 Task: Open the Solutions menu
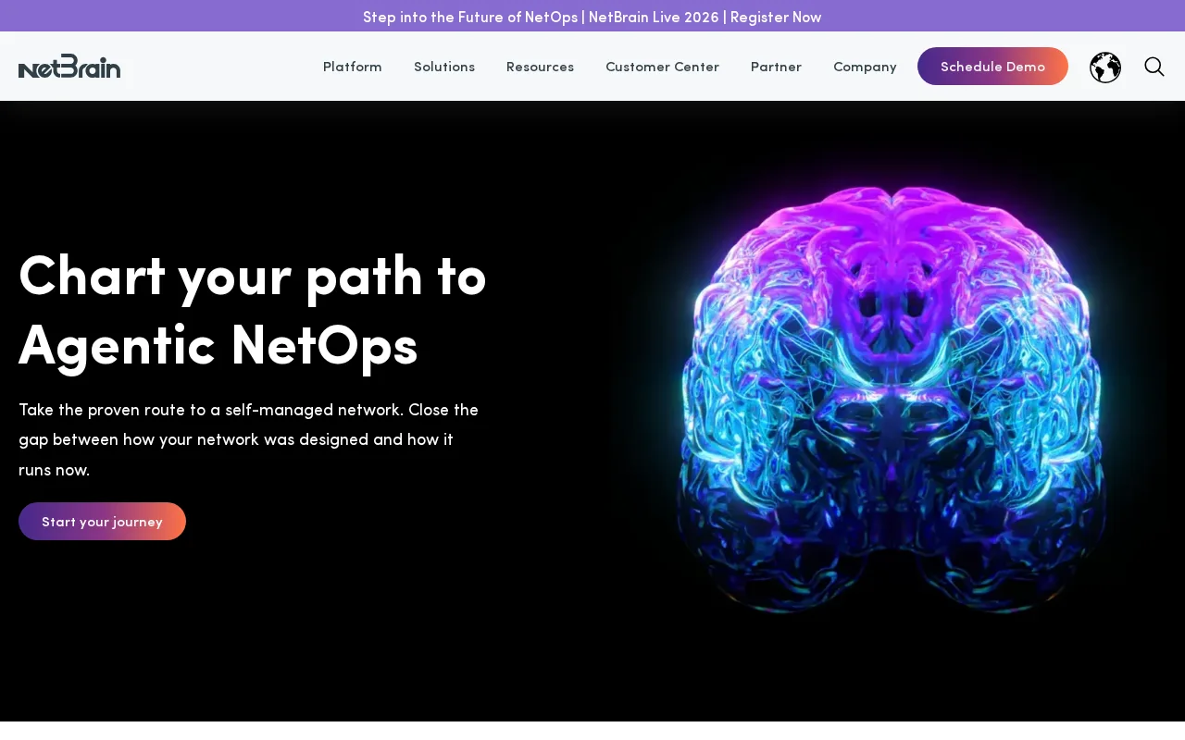[444, 67]
